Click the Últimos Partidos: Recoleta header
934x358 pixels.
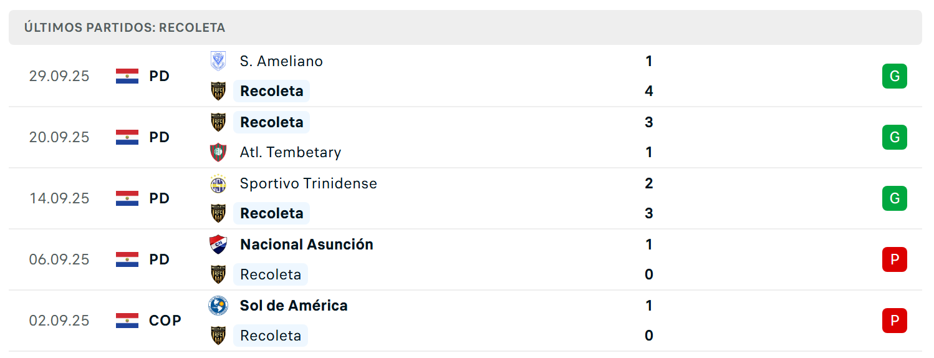tap(465, 27)
